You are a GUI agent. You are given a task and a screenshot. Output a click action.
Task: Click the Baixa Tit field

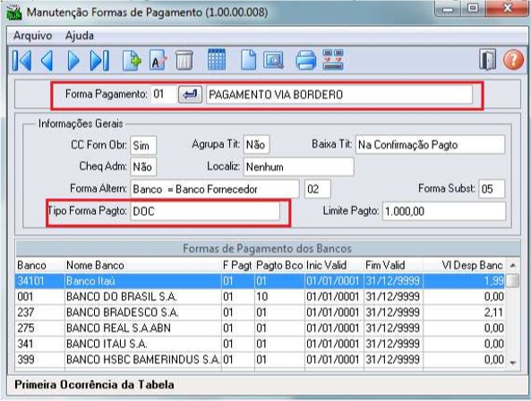pyautogui.click(x=430, y=145)
